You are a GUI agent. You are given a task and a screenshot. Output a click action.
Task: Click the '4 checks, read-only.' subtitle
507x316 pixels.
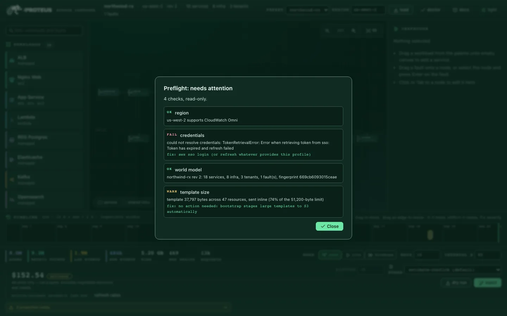point(185,99)
